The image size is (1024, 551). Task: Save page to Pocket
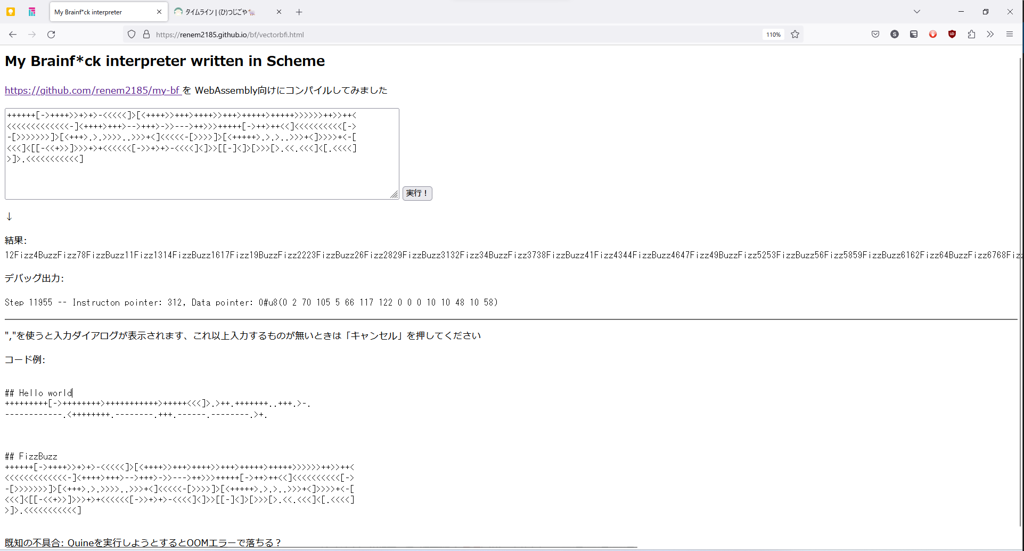tap(875, 35)
